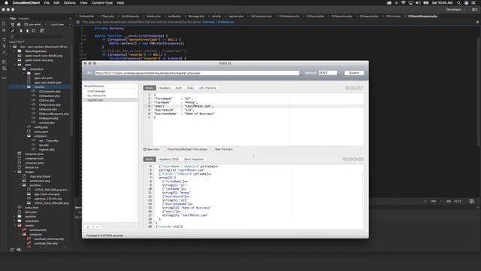Select index.html in the file tree
Image resolution: width=481 pixels, height=271 pixels.
coord(32,208)
